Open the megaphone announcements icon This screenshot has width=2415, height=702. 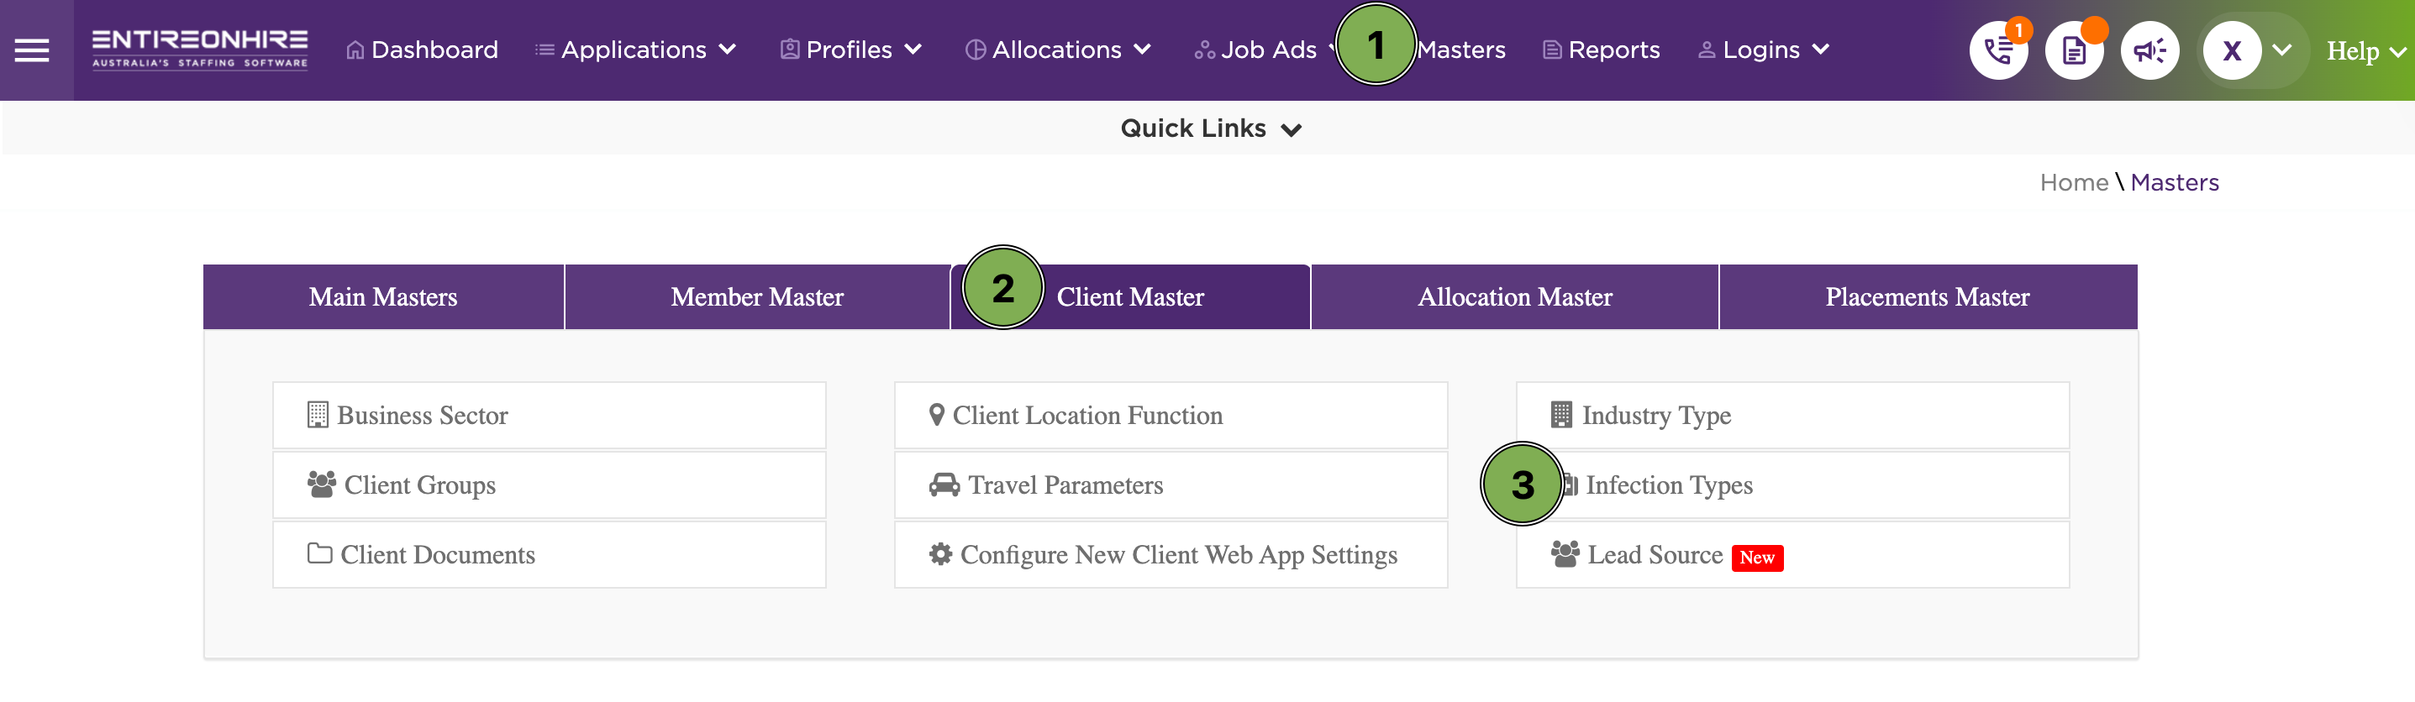(x=2149, y=50)
